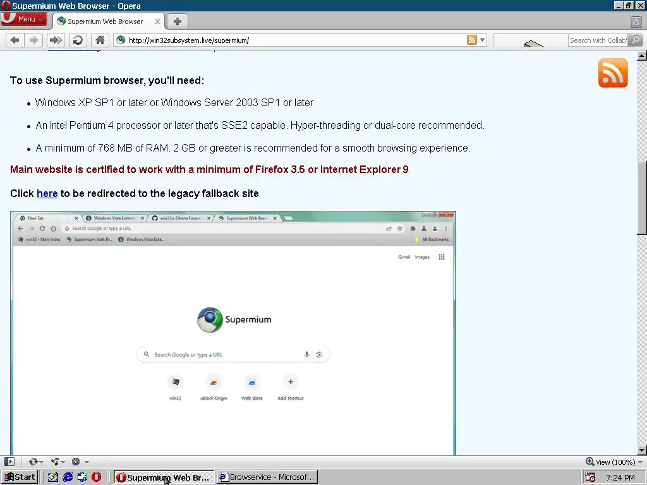
Task: Click the zoom magnifier icon by View
Action: click(x=590, y=462)
